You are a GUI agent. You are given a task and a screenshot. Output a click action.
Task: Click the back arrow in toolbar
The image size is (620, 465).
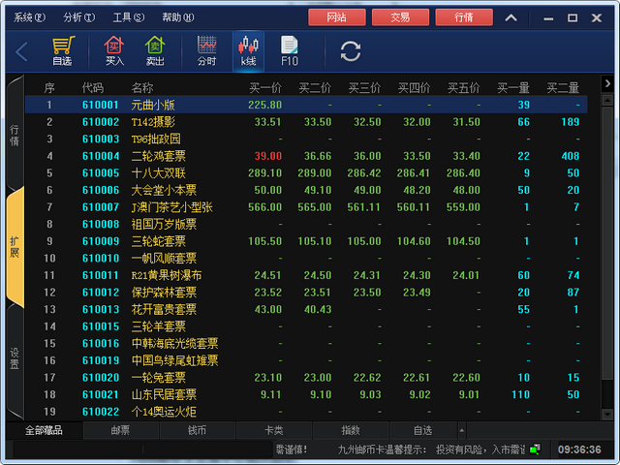21,51
